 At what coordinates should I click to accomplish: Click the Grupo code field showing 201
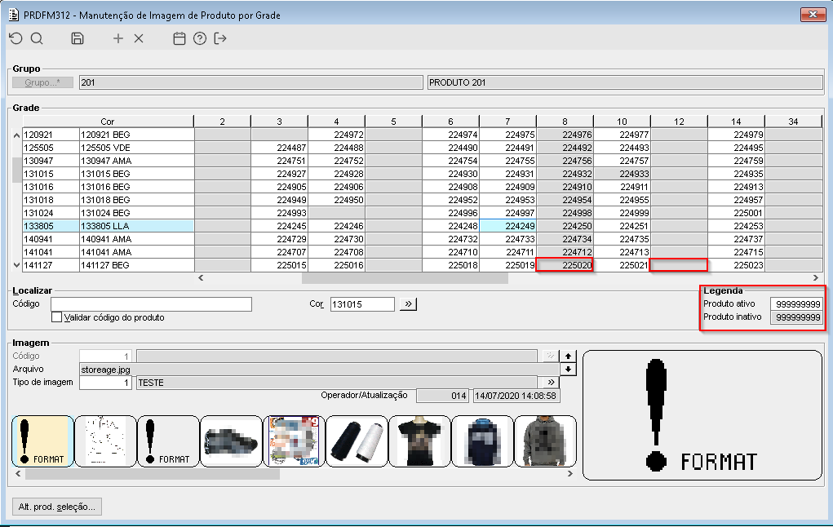(251, 82)
